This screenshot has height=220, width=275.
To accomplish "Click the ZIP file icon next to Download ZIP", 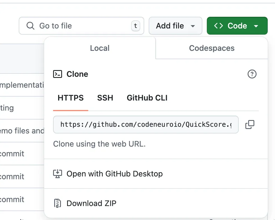I will click(x=57, y=203).
